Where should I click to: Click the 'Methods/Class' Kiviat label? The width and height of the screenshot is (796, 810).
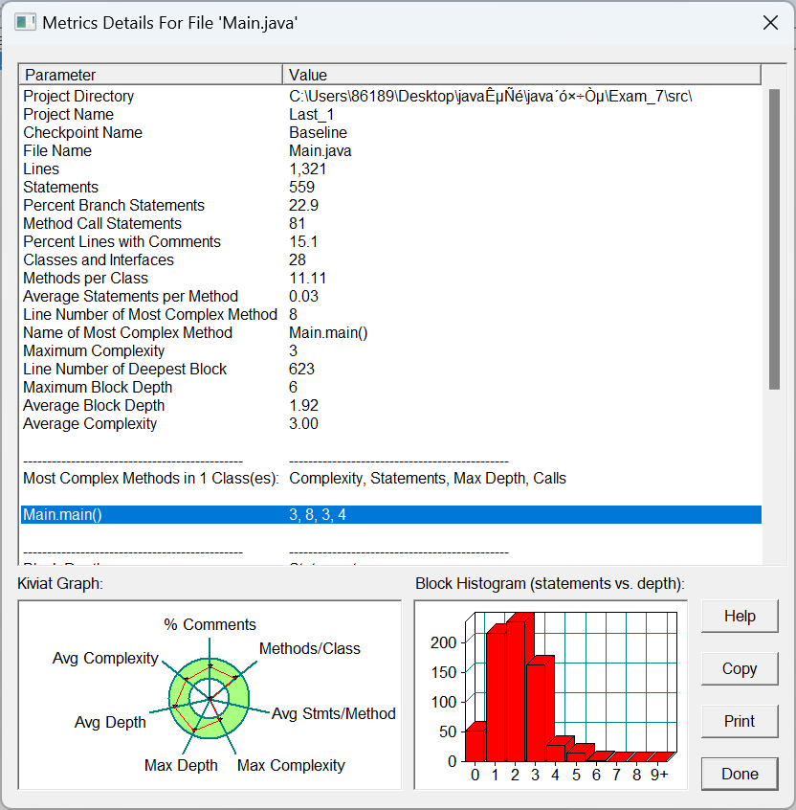click(310, 648)
